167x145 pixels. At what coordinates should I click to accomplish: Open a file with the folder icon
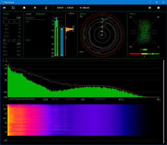click(x=13, y=8)
